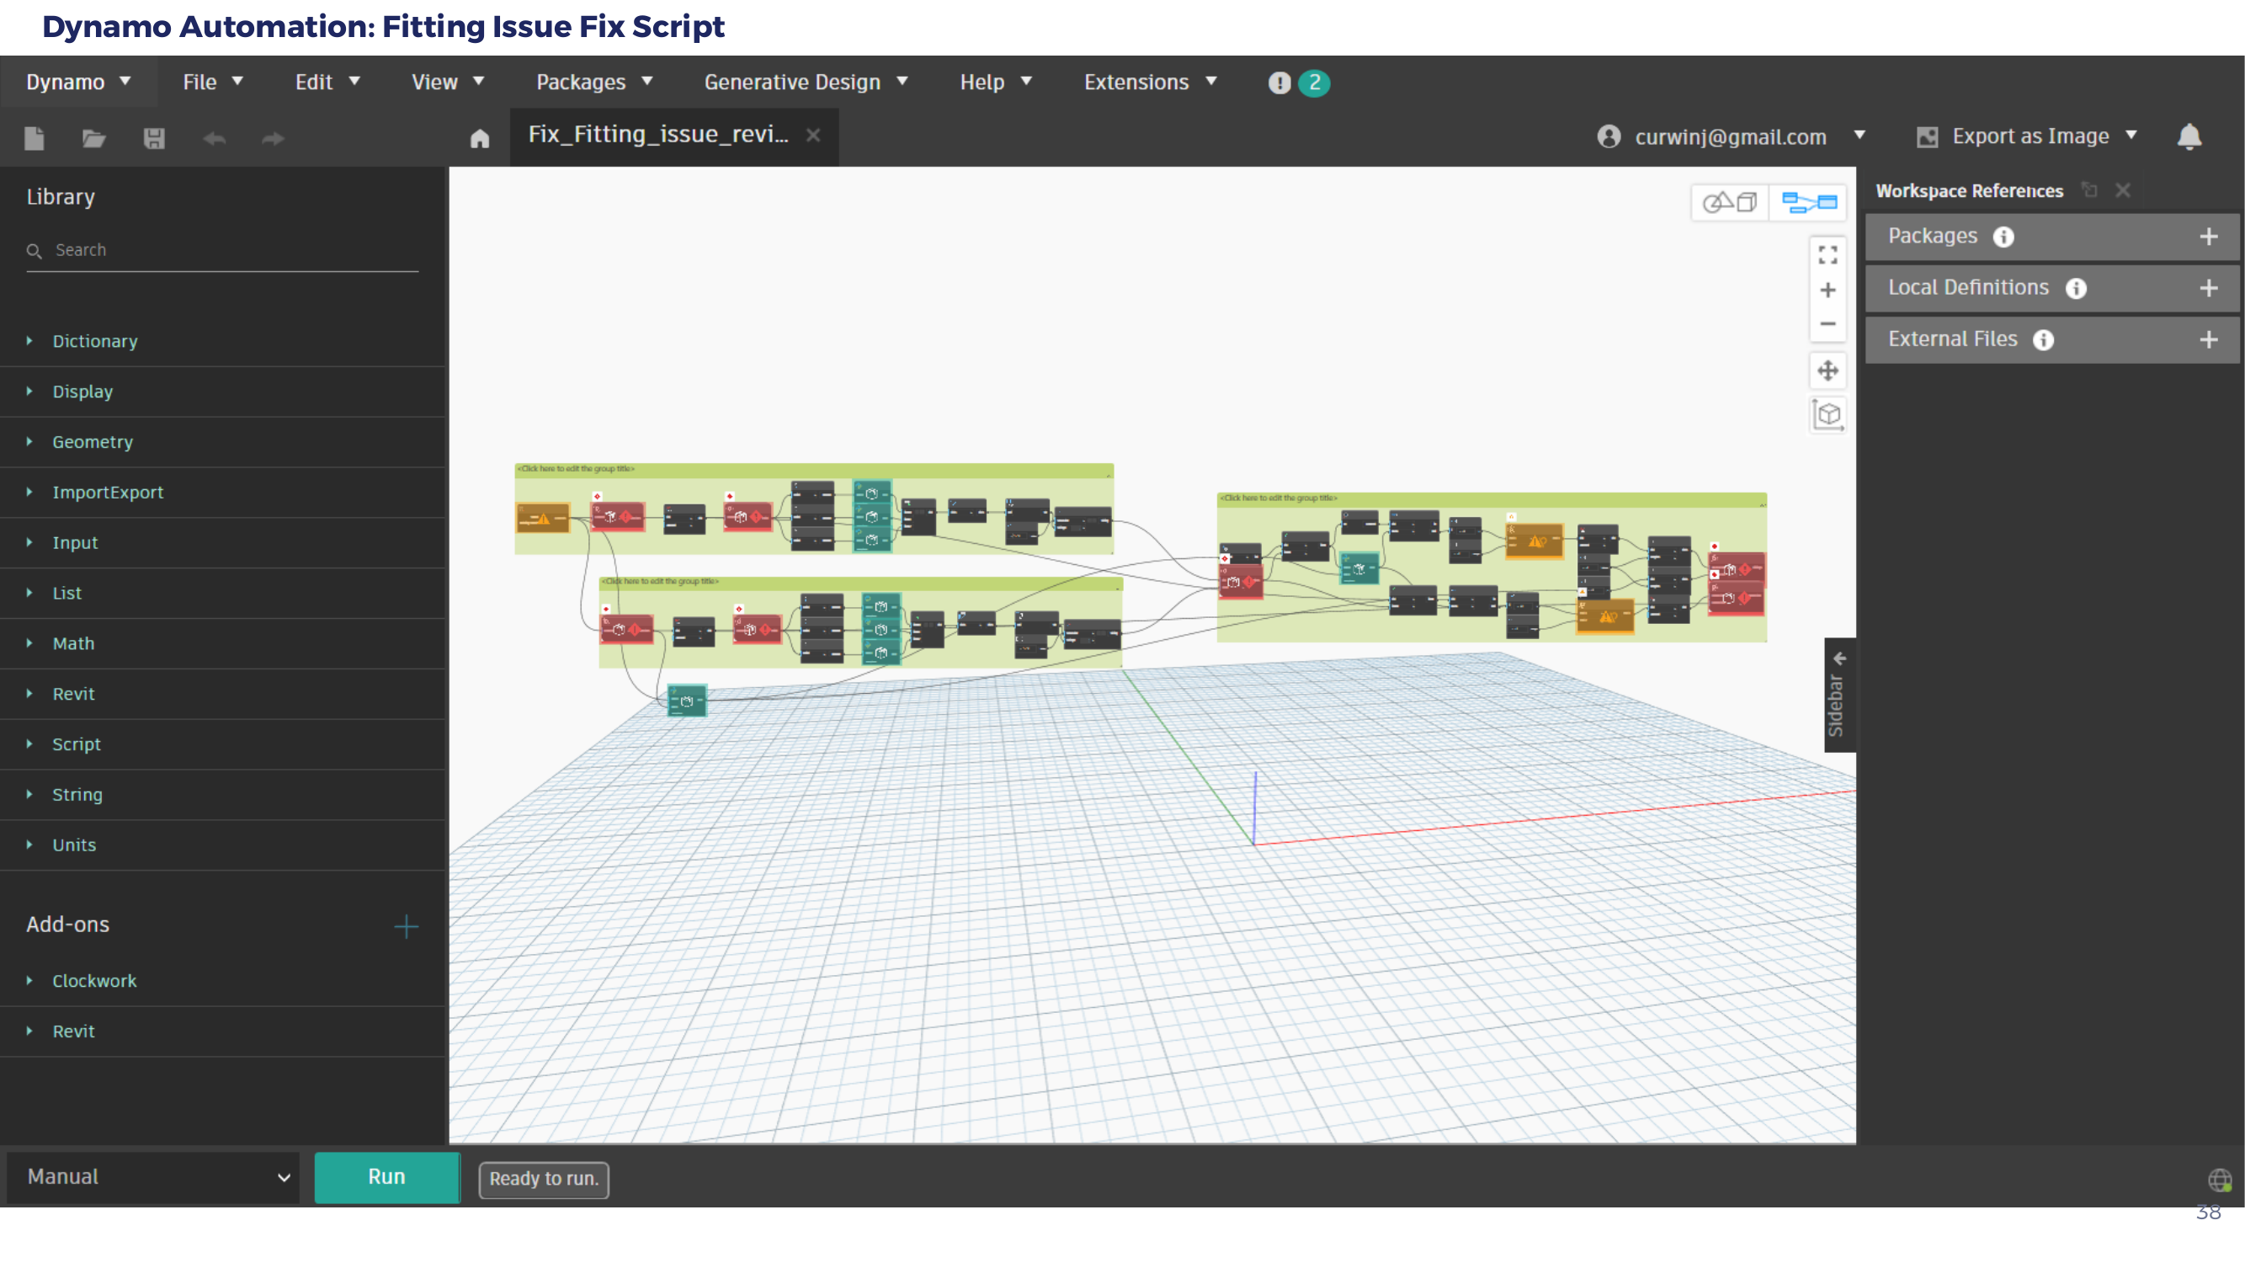2245x1263 pixels.
Task: Click Local Definitions info icon
Action: point(2077,289)
